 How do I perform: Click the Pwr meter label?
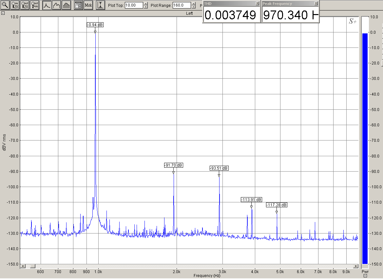point(365,271)
